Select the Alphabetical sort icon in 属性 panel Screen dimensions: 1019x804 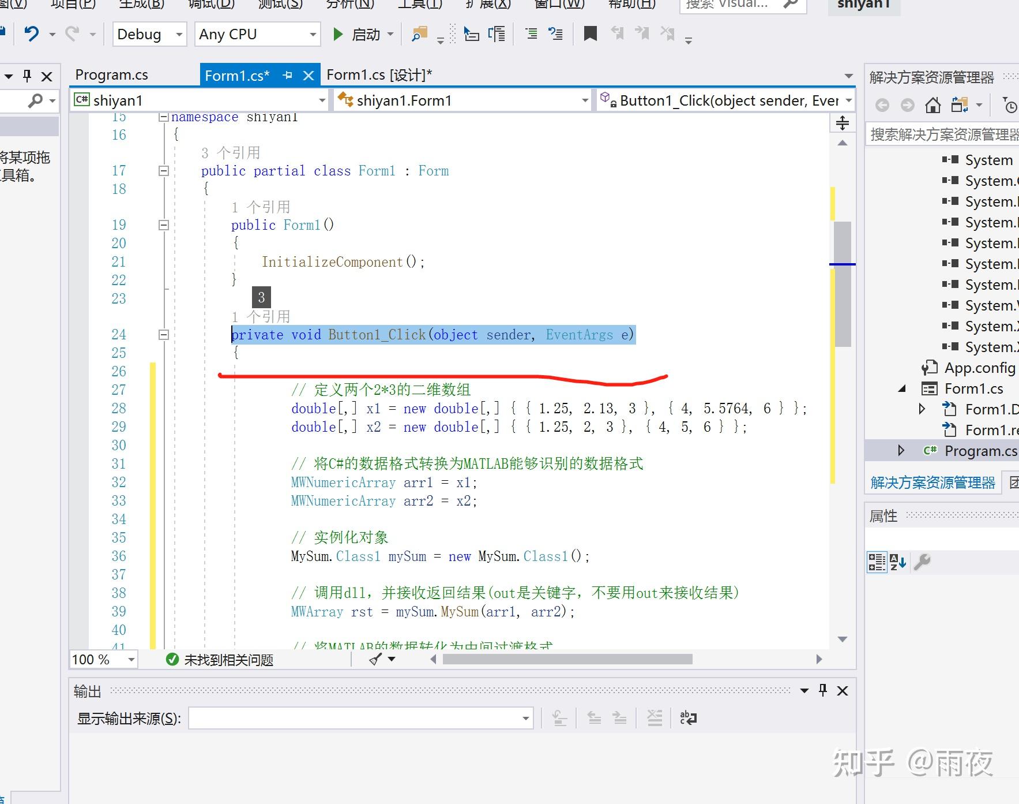[897, 562]
